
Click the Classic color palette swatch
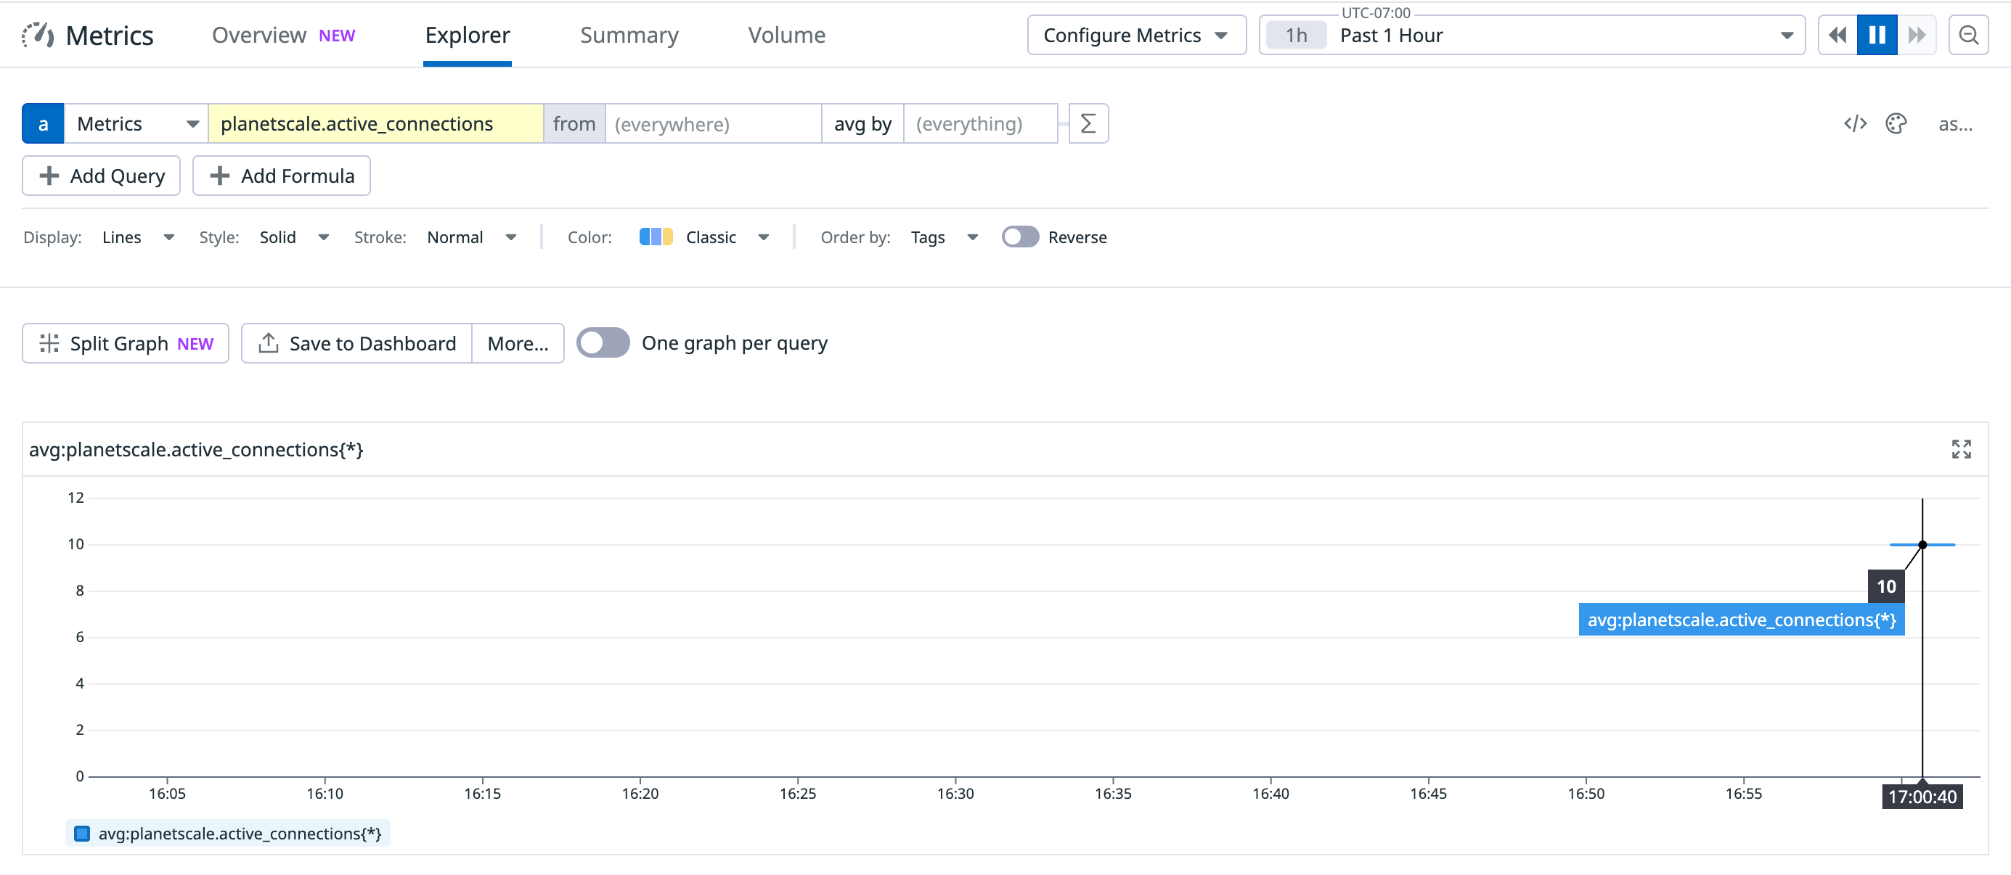(x=656, y=237)
